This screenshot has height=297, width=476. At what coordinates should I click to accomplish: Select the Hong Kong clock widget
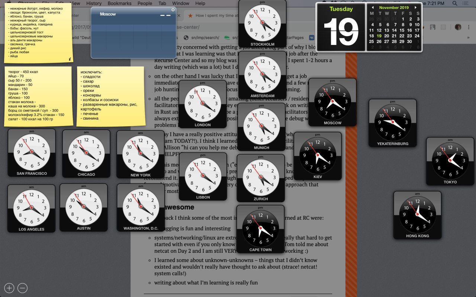point(417,215)
